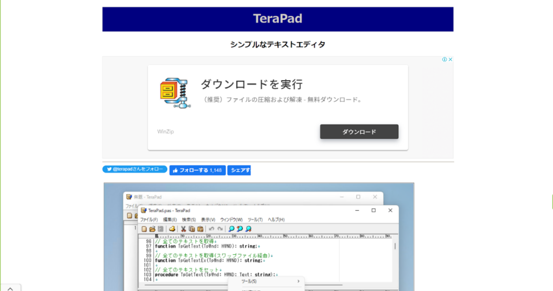Minimize the TeraPad.pas window
Screen dimensions: 553x291
357,210
